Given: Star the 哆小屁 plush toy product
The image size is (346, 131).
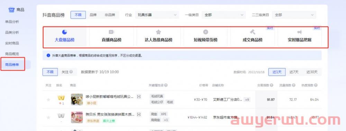Looking at the screenshot, I should point(48,100).
